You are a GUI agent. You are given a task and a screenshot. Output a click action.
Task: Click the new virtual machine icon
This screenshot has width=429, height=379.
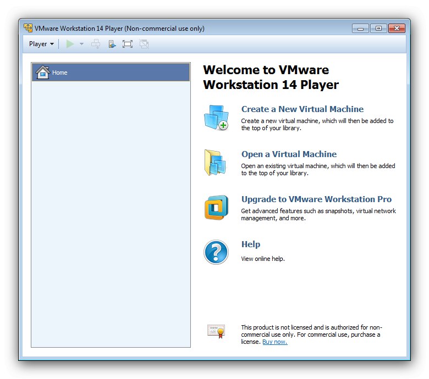coord(216,118)
